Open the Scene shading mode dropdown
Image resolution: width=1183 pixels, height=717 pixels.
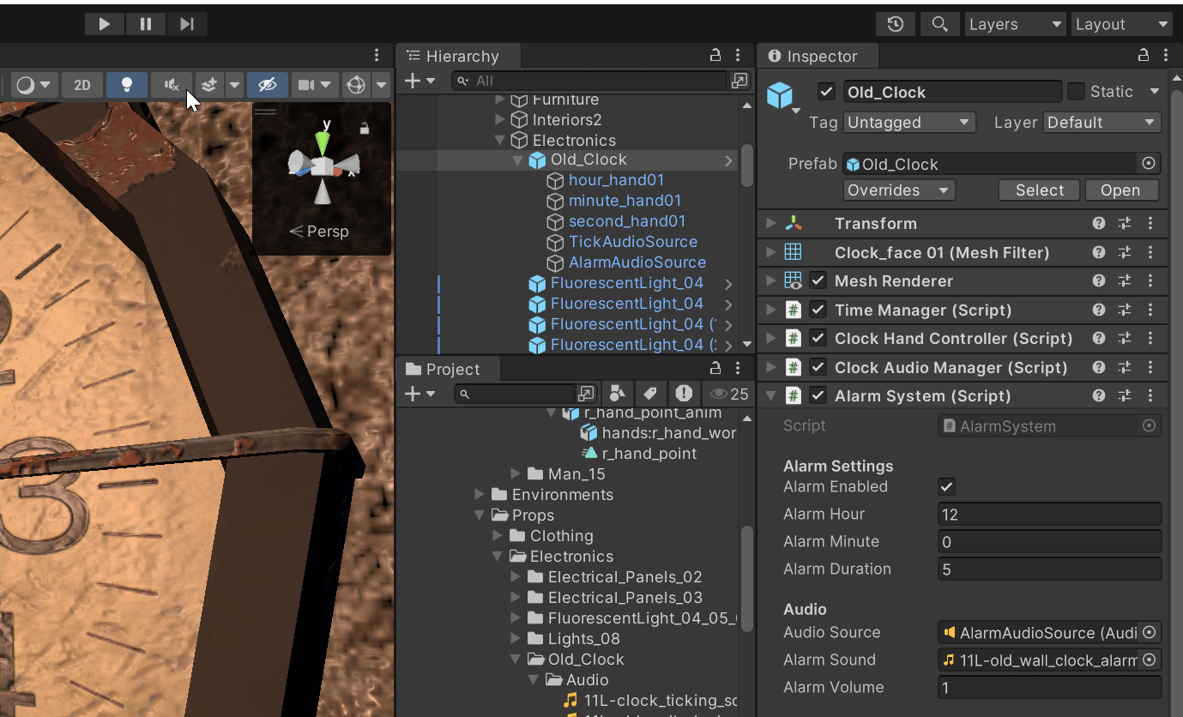pyautogui.click(x=34, y=85)
